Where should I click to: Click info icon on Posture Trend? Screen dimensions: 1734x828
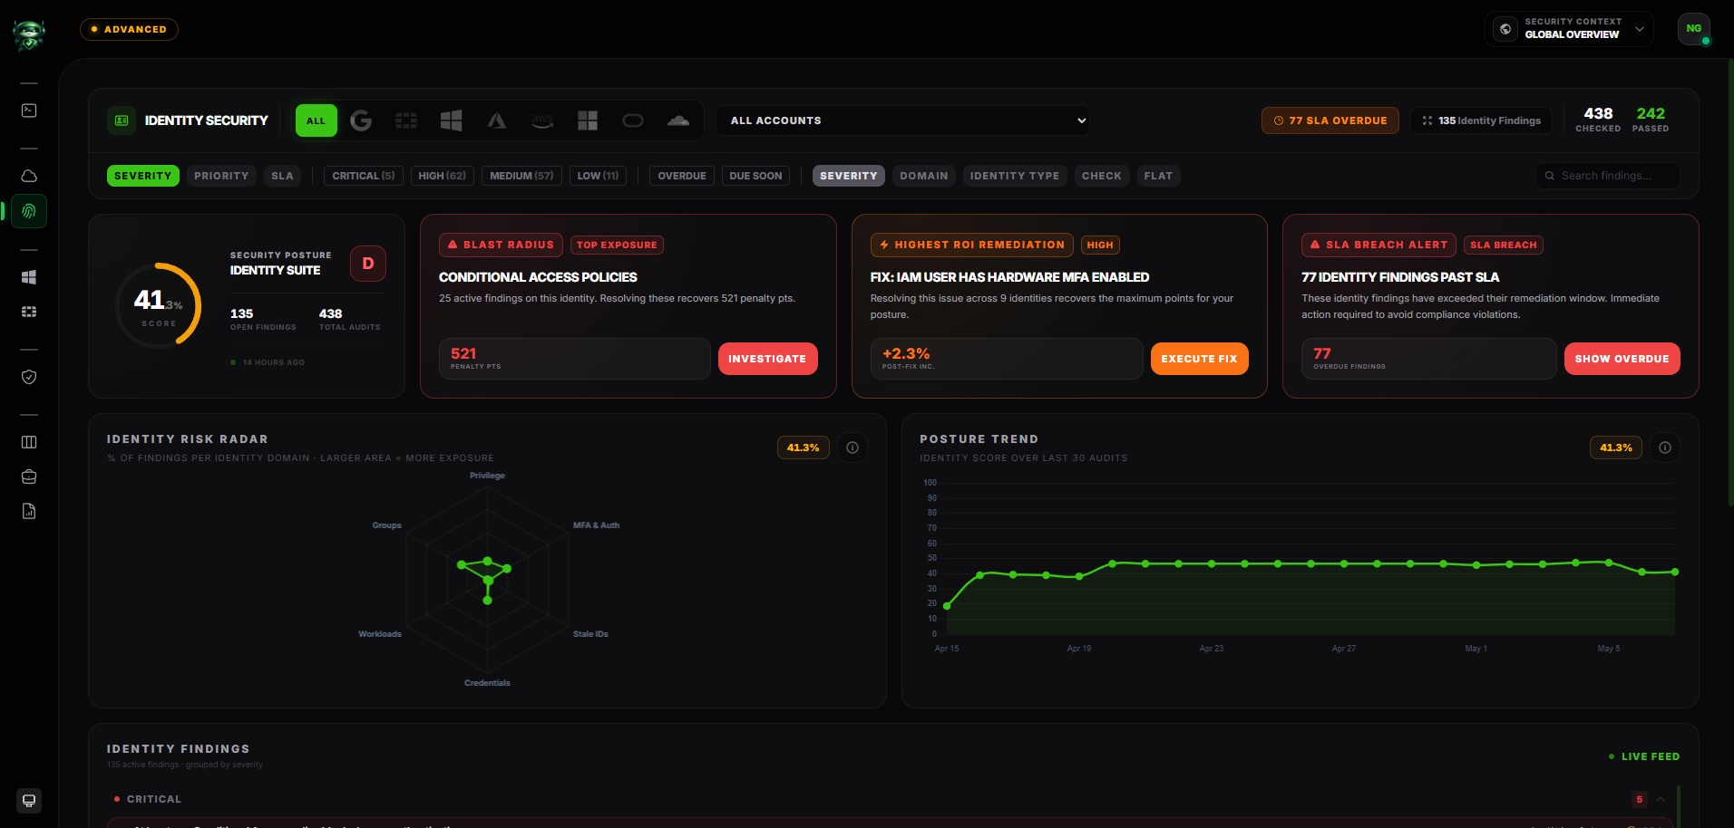point(1665,448)
